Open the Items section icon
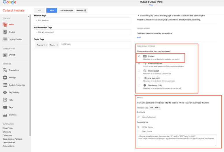 (5, 24)
